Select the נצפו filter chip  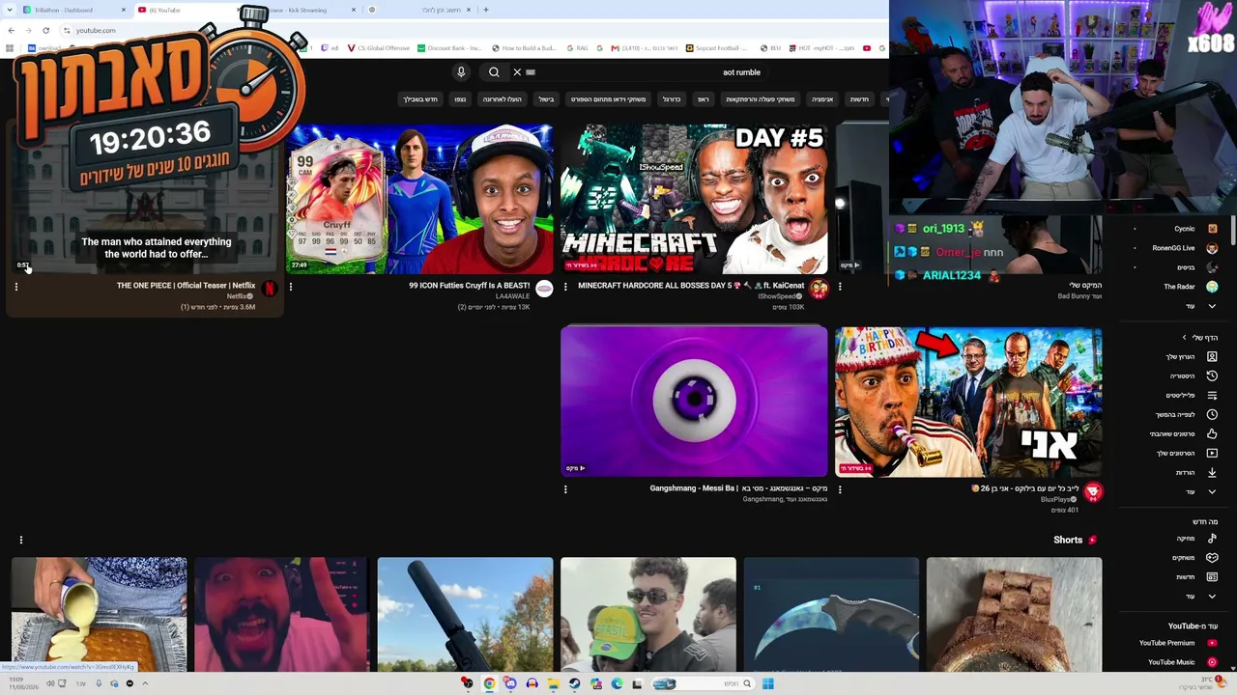point(460,99)
